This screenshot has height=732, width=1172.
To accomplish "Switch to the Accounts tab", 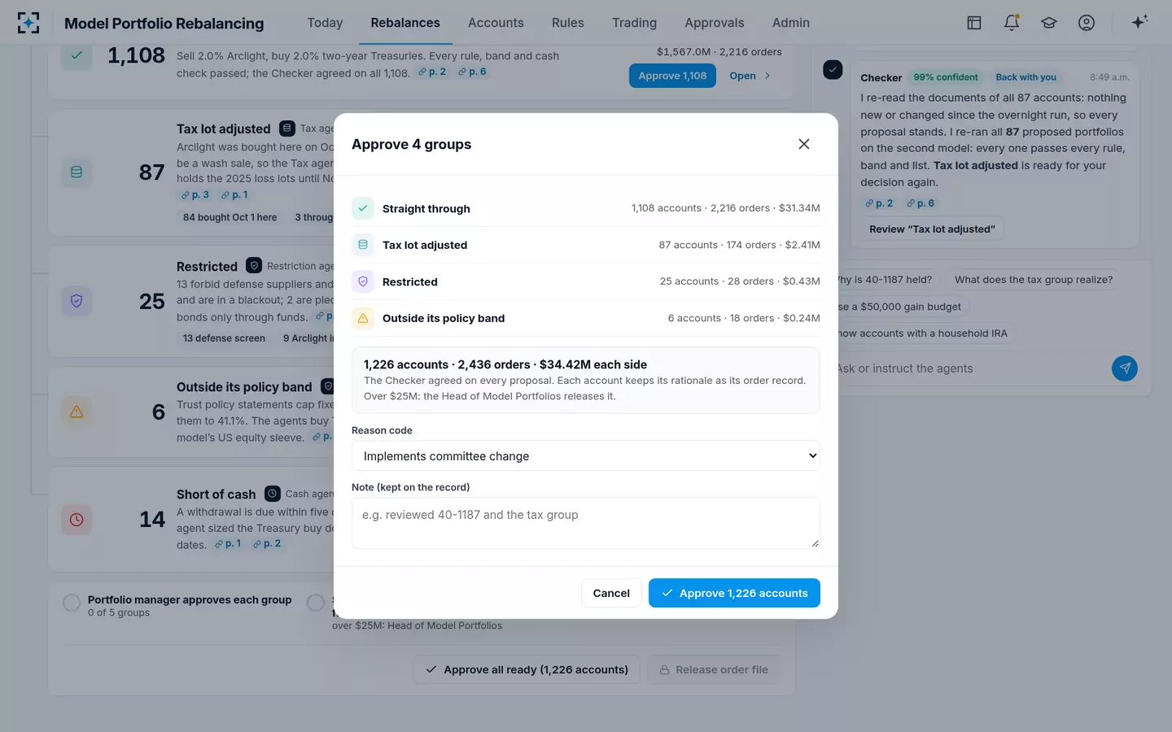I will coord(496,23).
